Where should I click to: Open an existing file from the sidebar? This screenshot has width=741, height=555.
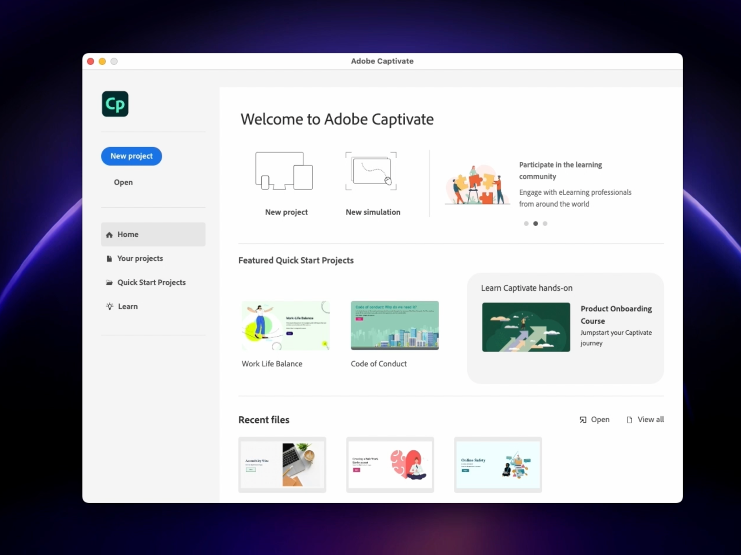click(x=123, y=182)
